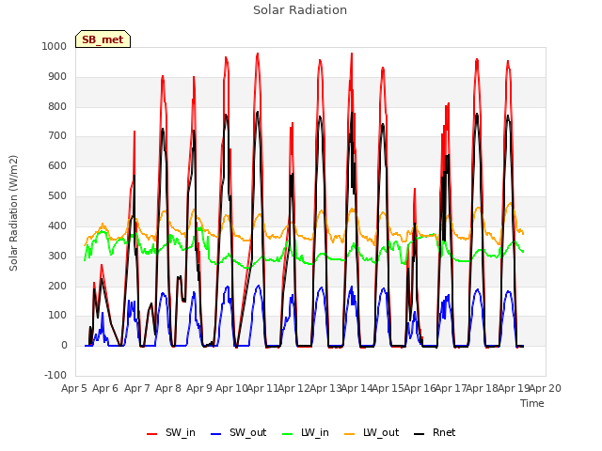Click the Rnet legend label
Screen dimensions: 602x451
[444, 432]
